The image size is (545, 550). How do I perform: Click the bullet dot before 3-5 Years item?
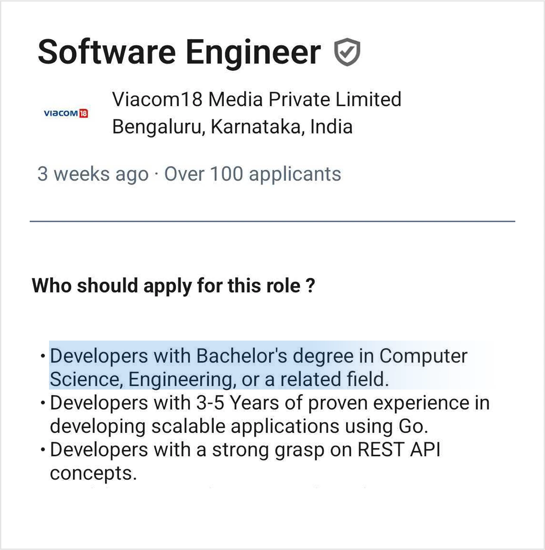click(42, 403)
